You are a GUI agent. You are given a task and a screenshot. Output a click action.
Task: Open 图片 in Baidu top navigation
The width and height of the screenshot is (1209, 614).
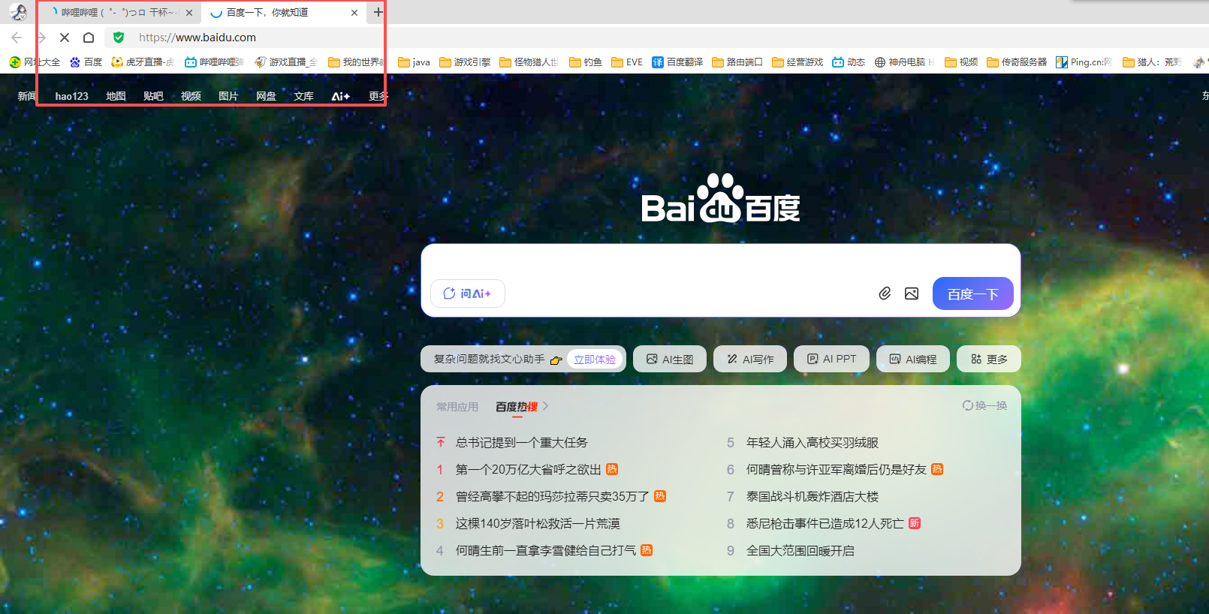[x=228, y=96]
